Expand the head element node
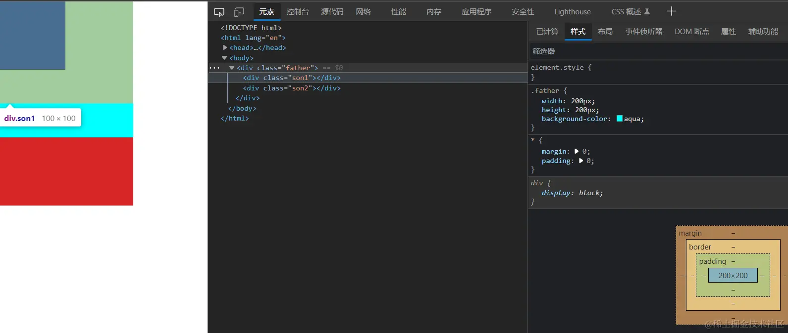 (225, 47)
